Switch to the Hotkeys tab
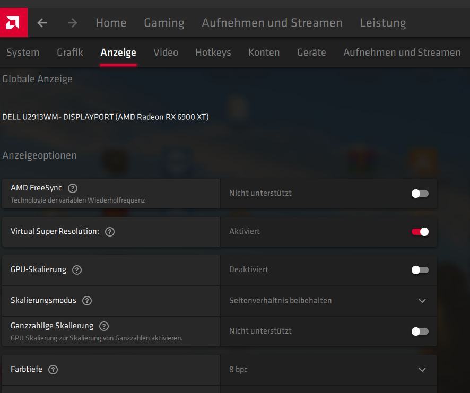 (x=213, y=53)
